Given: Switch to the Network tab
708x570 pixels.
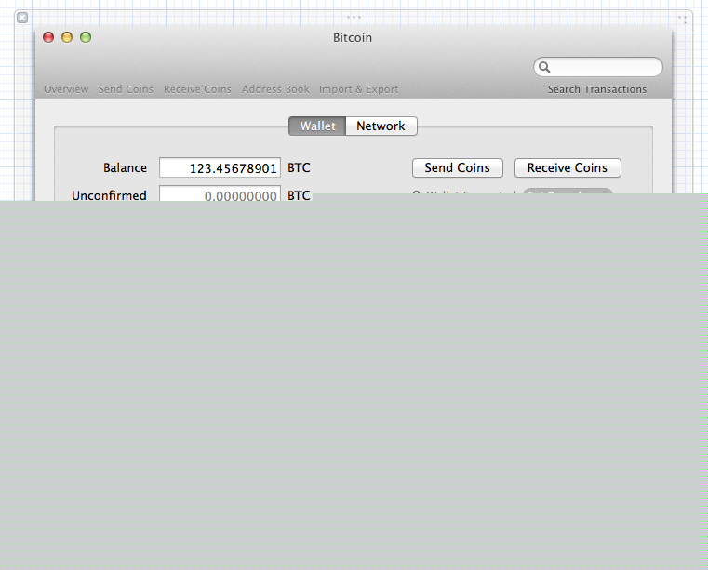Looking at the screenshot, I should pos(381,126).
